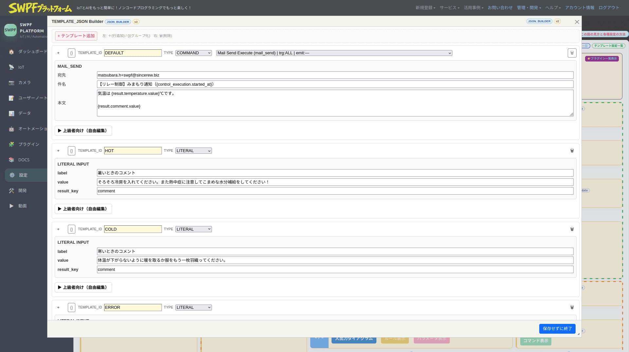The width and height of the screenshot is (629, 352).
Task: Click the 本文 textarea resize handle
Action: click(571, 114)
